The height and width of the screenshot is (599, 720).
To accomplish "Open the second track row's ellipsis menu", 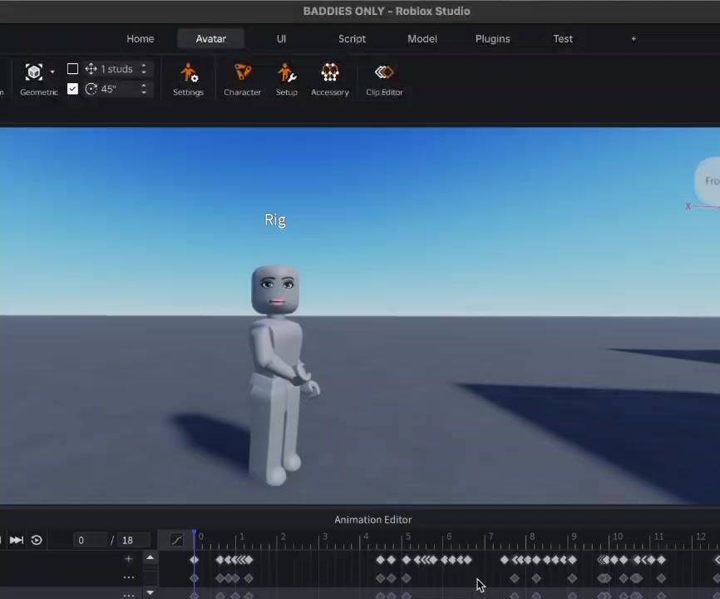I will tap(129, 578).
